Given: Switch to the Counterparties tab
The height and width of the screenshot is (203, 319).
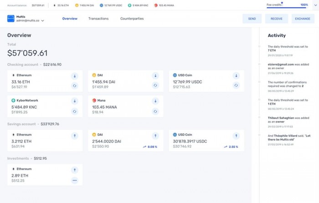Looking at the screenshot, I should click(132, 19).
